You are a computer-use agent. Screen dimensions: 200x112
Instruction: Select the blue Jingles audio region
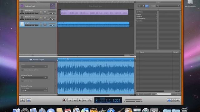pyautogui.click(x=93, y=24)
